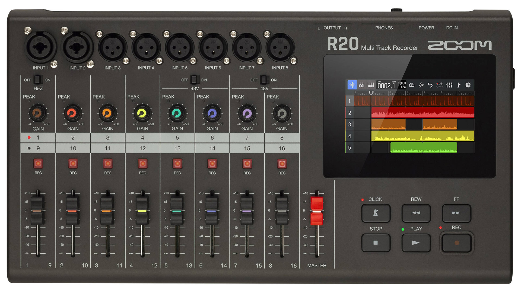This screenshot has height=293, width=521.
Task: Toggle the Hi-Z switch for Input 1
Action: pyautogui.click(x=37, y=80)
